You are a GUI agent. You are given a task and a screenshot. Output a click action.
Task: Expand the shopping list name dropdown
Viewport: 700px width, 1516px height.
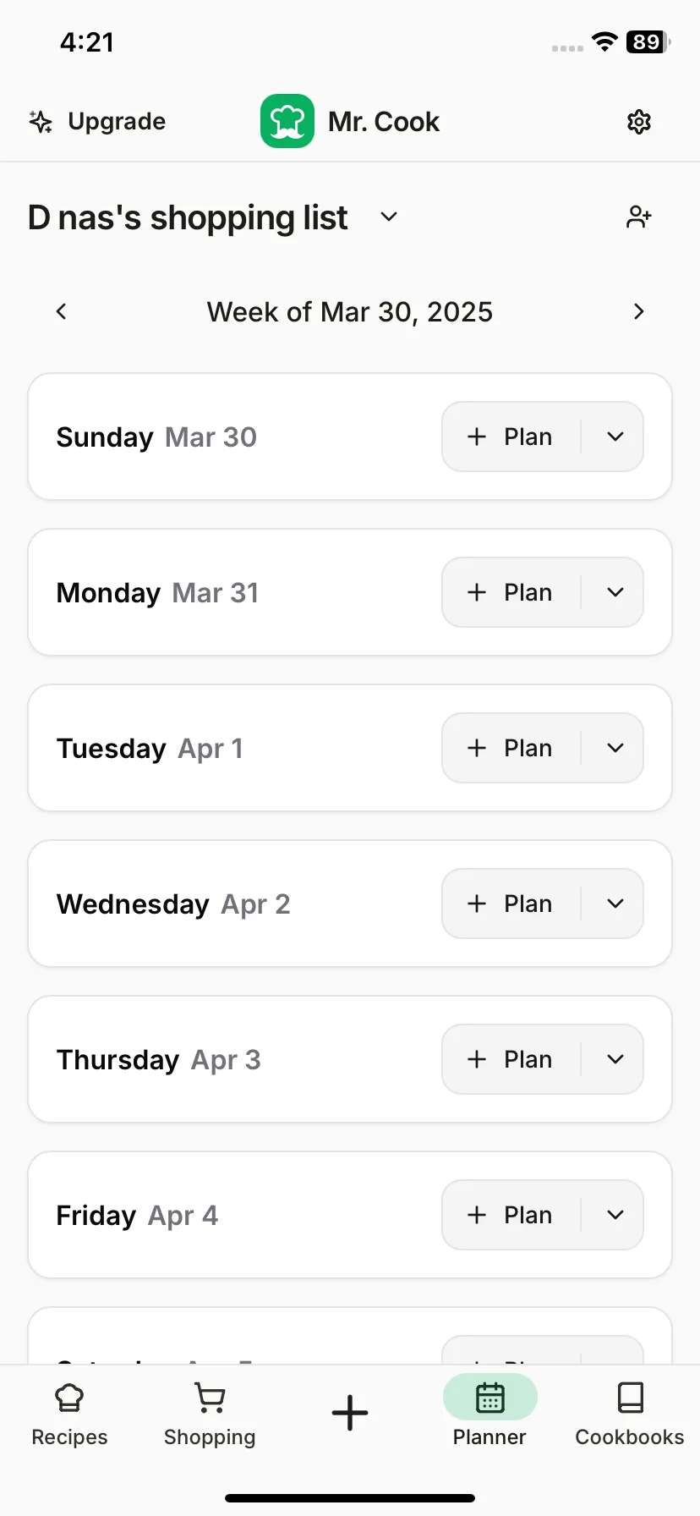click(x=389, y=217)
